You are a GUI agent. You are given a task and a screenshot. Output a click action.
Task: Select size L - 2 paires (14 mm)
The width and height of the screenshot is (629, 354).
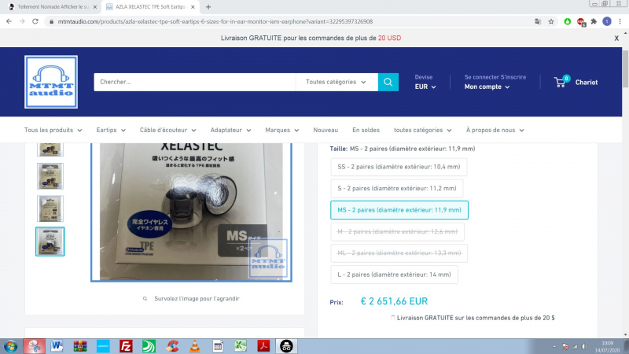(x=394, y=275)
